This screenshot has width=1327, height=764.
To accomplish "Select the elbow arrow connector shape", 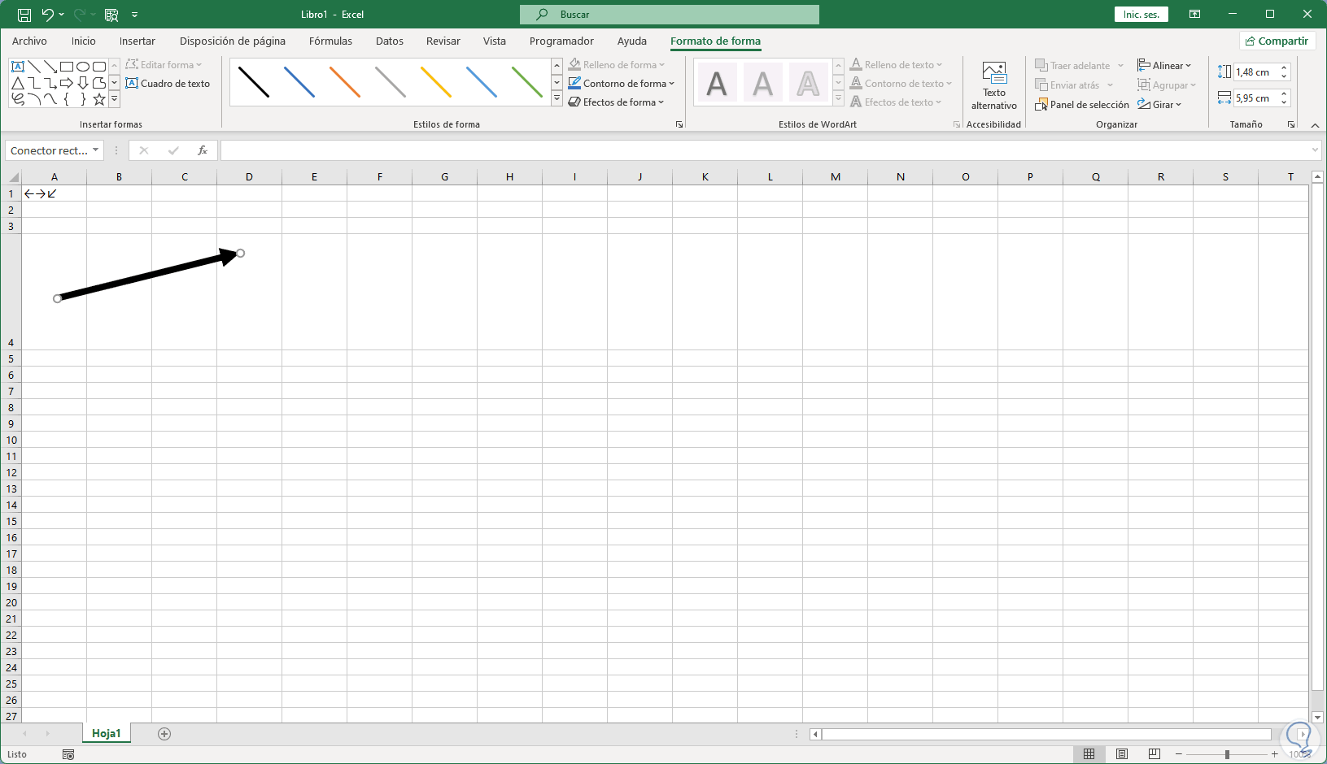I will 50,83.
